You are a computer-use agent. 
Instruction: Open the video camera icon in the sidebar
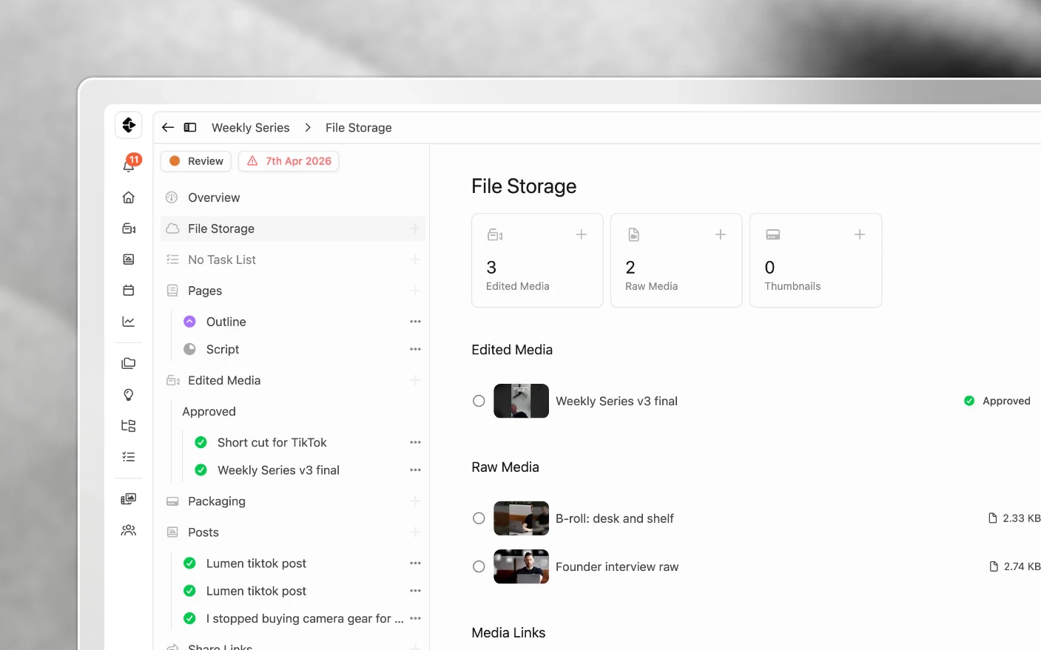(x=129, y=228)
